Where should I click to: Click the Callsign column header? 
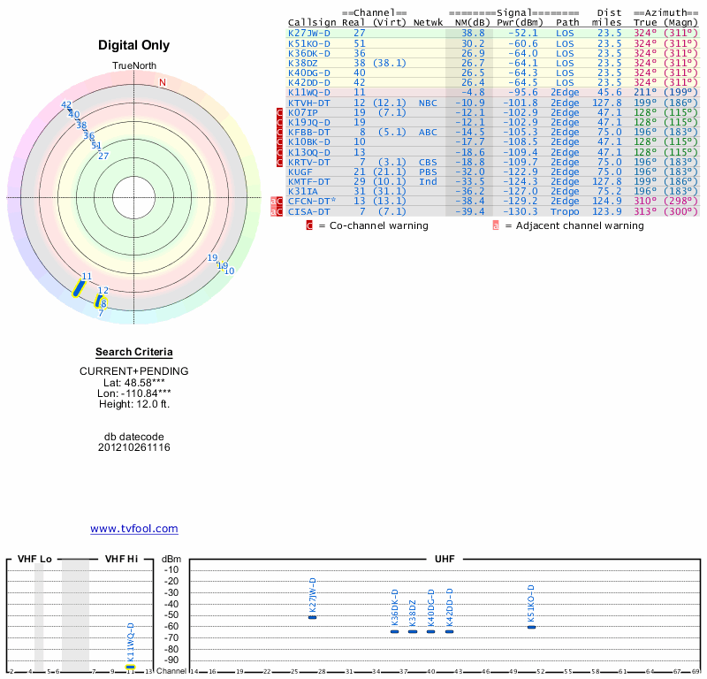pos(312,22)
